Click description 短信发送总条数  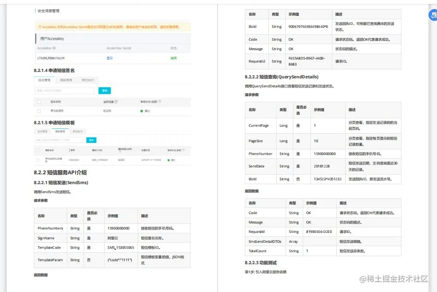pyautogui.click(x=352, y=251)
